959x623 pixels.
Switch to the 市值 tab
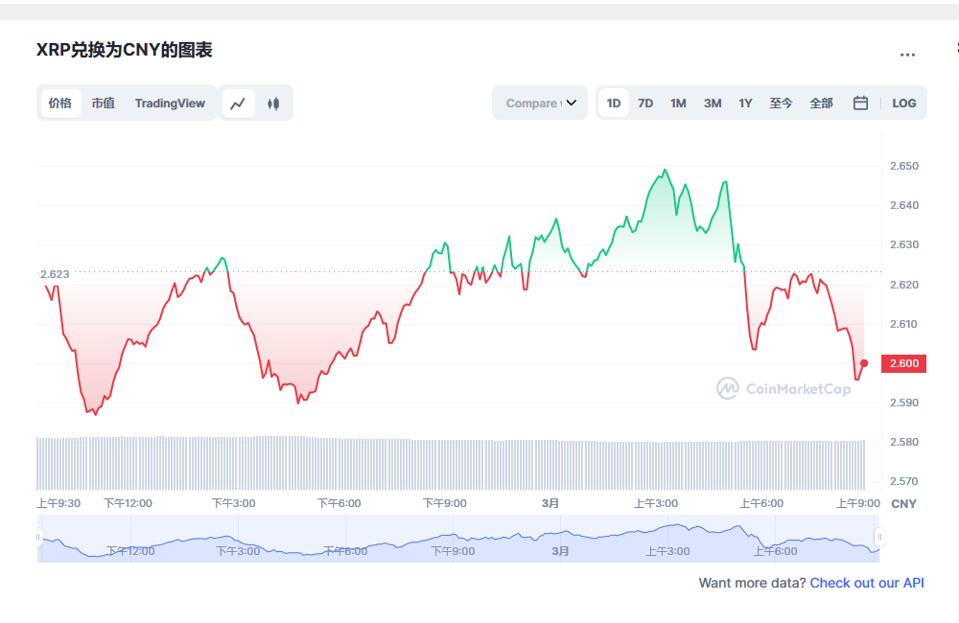104,103
